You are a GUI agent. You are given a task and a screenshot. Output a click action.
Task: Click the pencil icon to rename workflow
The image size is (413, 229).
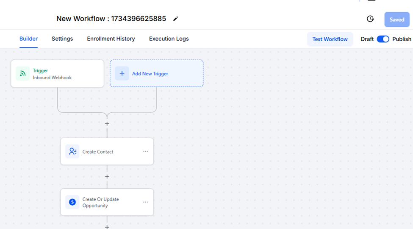[175, 19]
